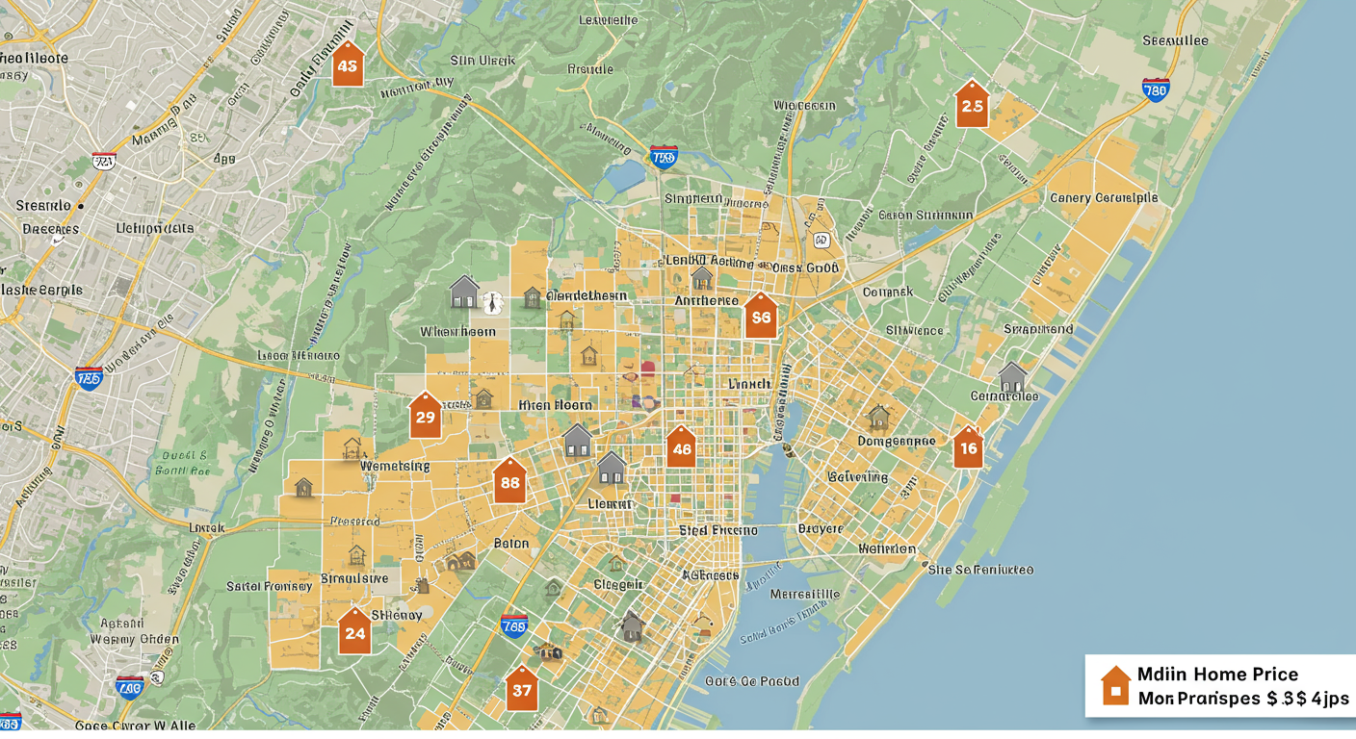The height and width of the screenshot is (739, 1356).
Task: Click the gray house icon above Cemareliee label
Action: click(x=1012, y=376)
